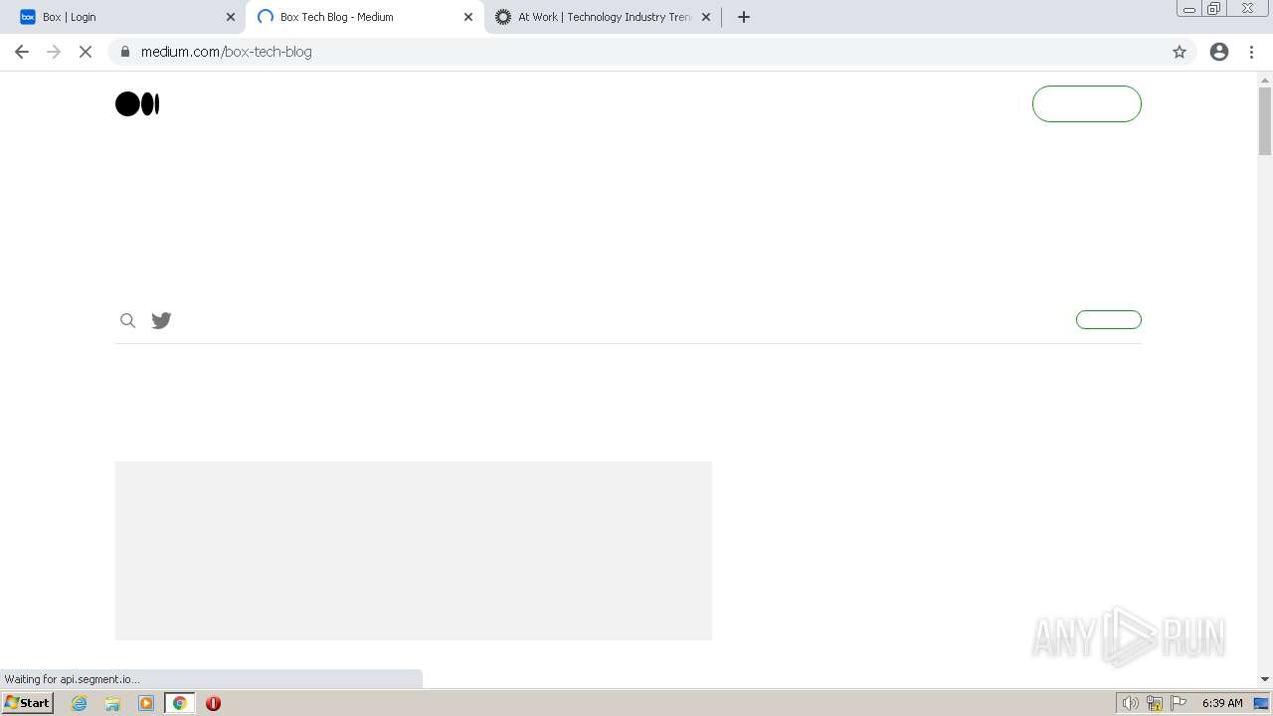Open the file explorer folder in the taskbar

click(x=112, y=703)
